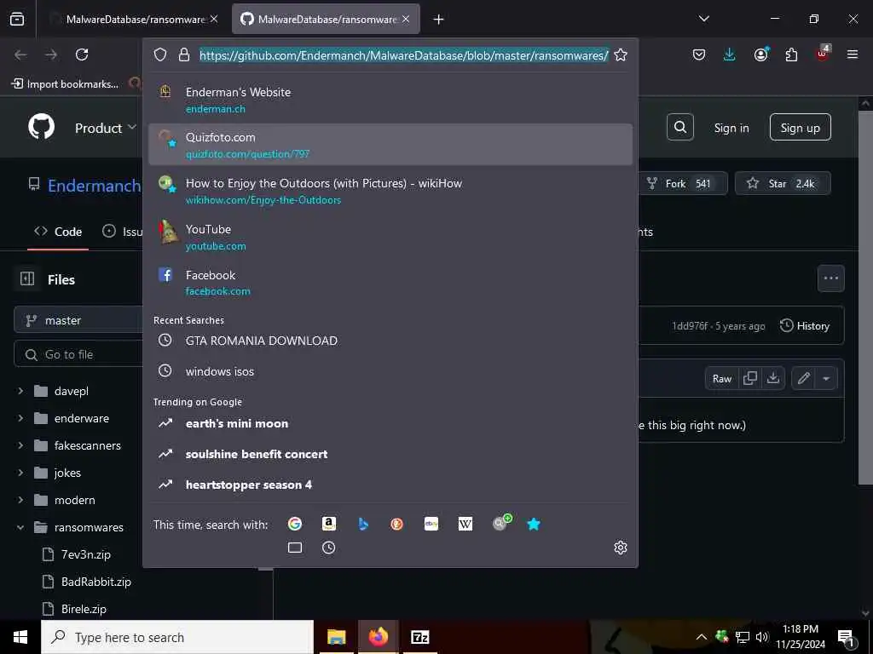Open the GitHub Product menu

pos(105,128)
